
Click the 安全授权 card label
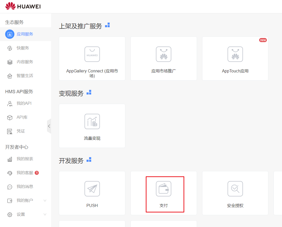235,206
